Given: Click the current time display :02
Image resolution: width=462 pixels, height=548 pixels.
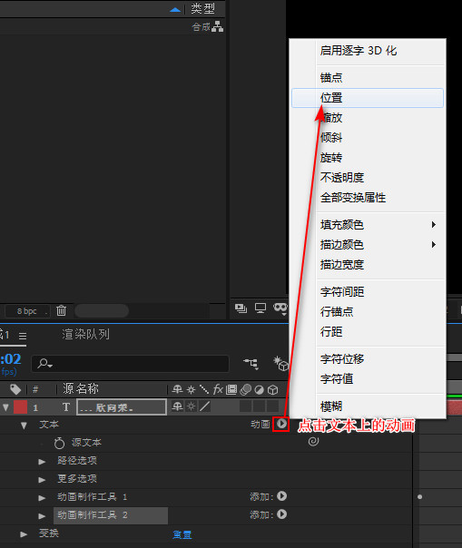Looking at the screenshot, I should [x=11, y=359].
